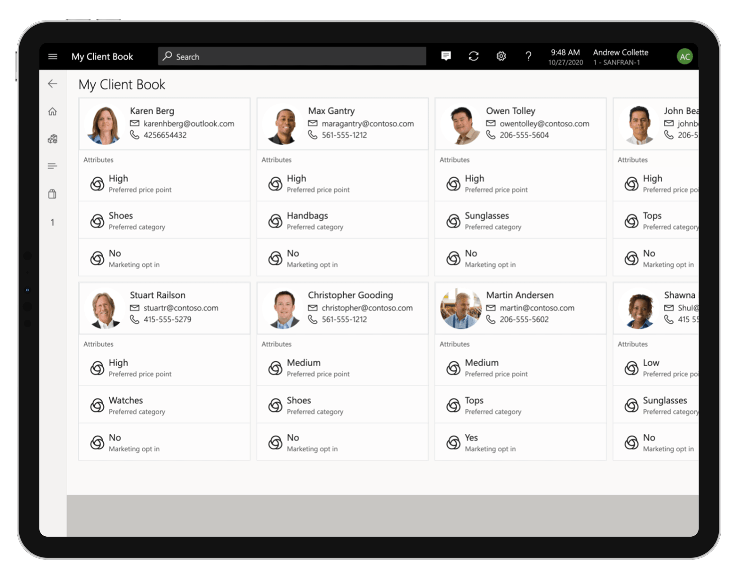738x578 pixels.
Task: Open the settings gear icon in toolbar
Action: (x=501, y=56)
